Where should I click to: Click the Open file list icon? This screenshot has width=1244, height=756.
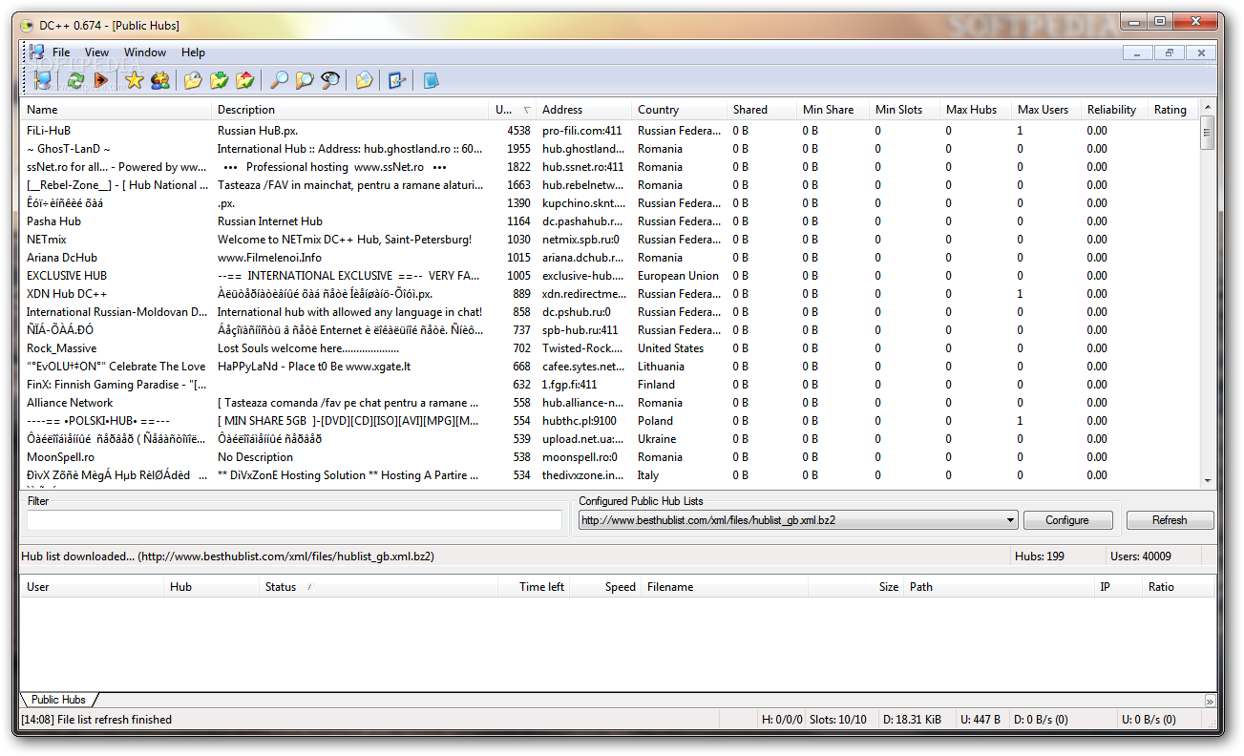click(x=364, y=80)
